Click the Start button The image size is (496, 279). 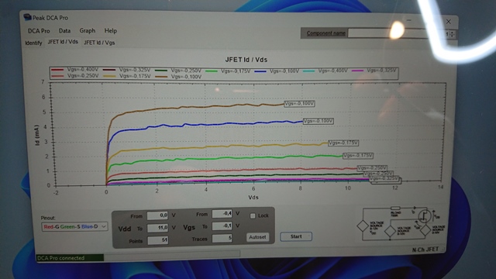pyautogui.click(x=296, y=236)
